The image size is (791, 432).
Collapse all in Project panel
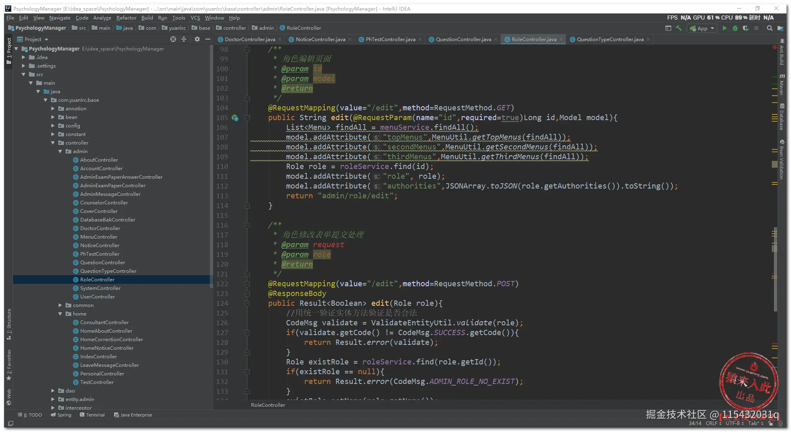(x=184, y=39)
